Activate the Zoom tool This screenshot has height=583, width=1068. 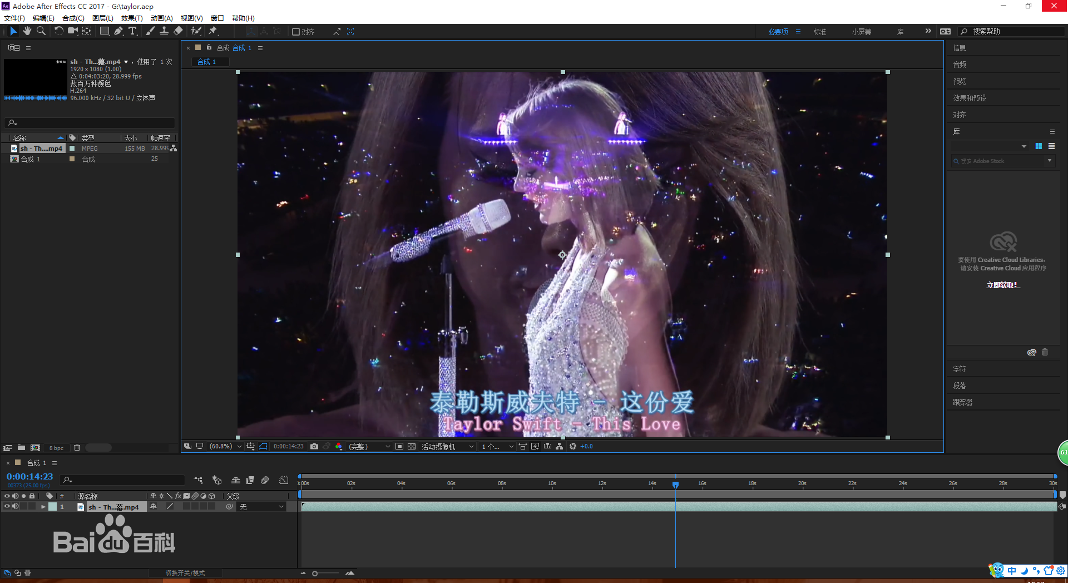(41, 31)
